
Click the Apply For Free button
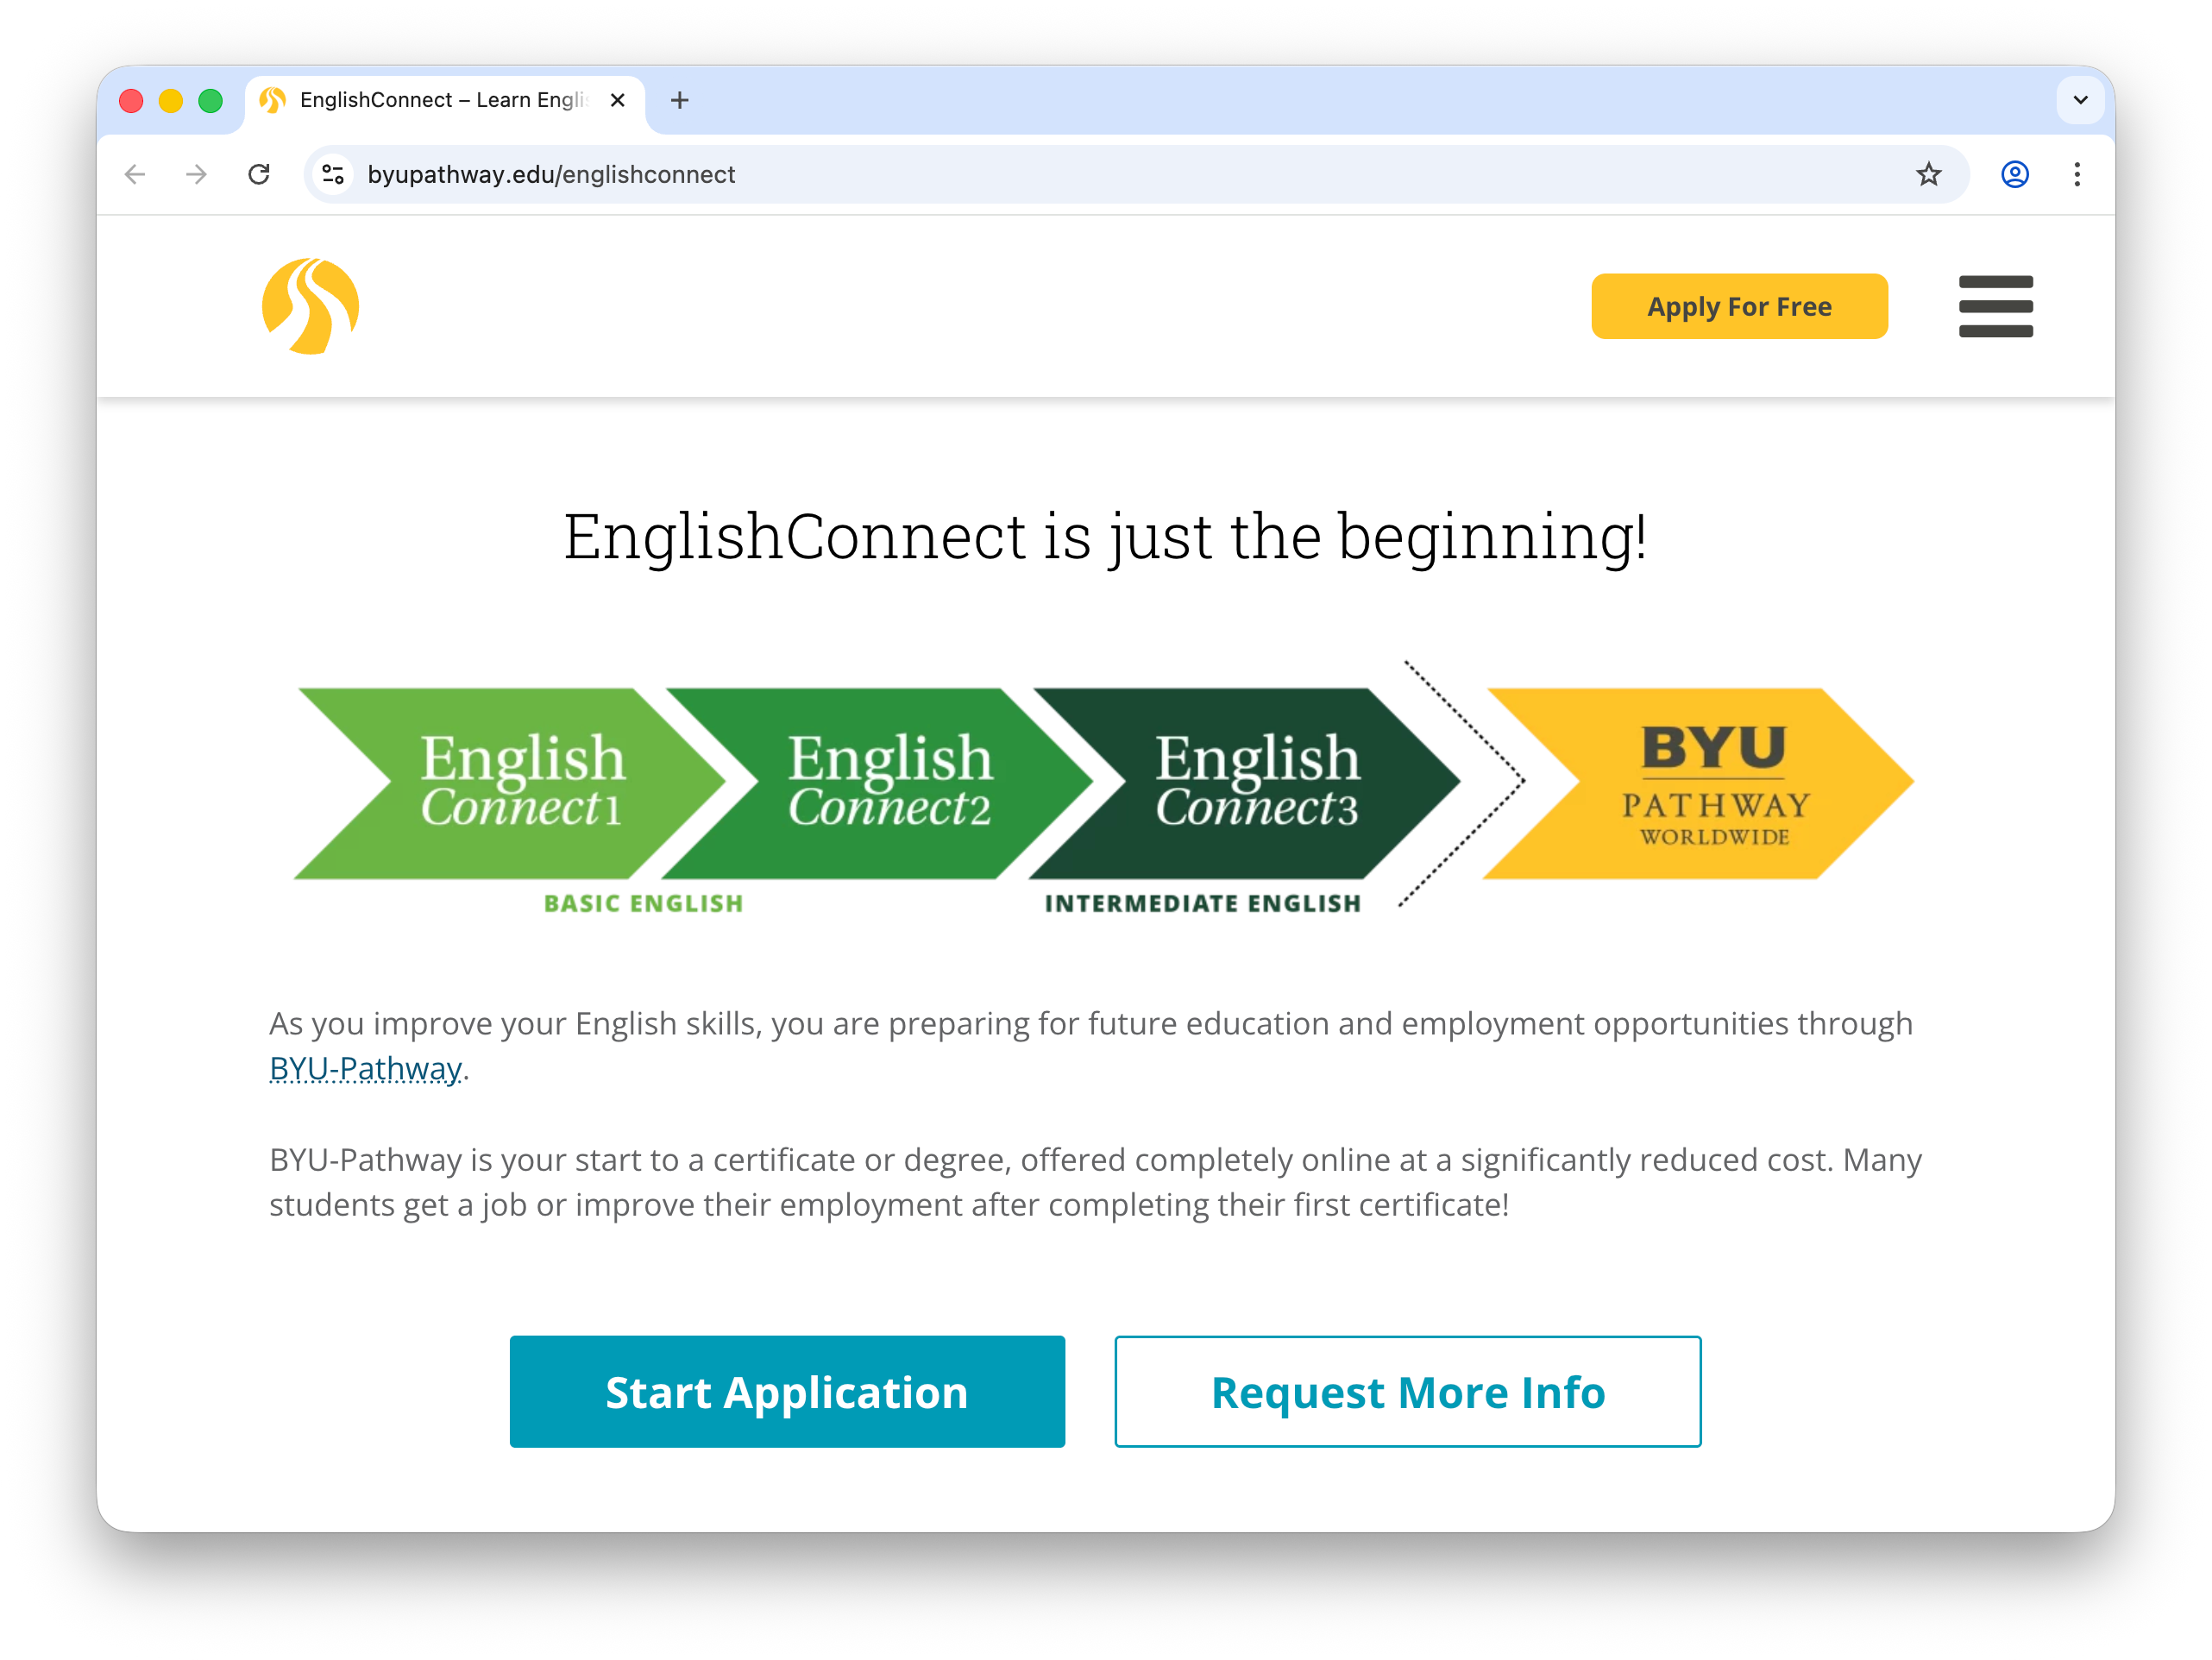click(x=1739, y=306)
